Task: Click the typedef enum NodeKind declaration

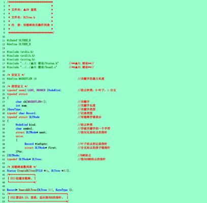Action: (34, 90)
